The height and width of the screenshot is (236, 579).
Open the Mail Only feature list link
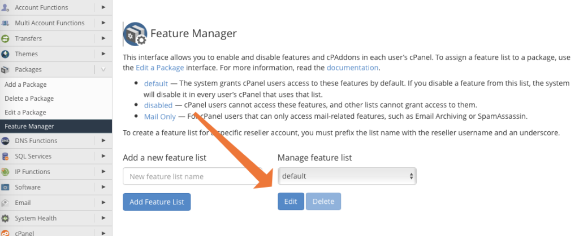160,117
